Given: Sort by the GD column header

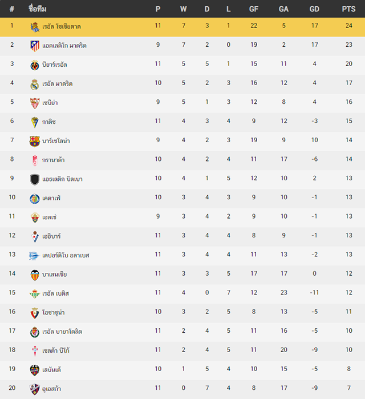Looking at the screenshot, I should pos(314,9).
